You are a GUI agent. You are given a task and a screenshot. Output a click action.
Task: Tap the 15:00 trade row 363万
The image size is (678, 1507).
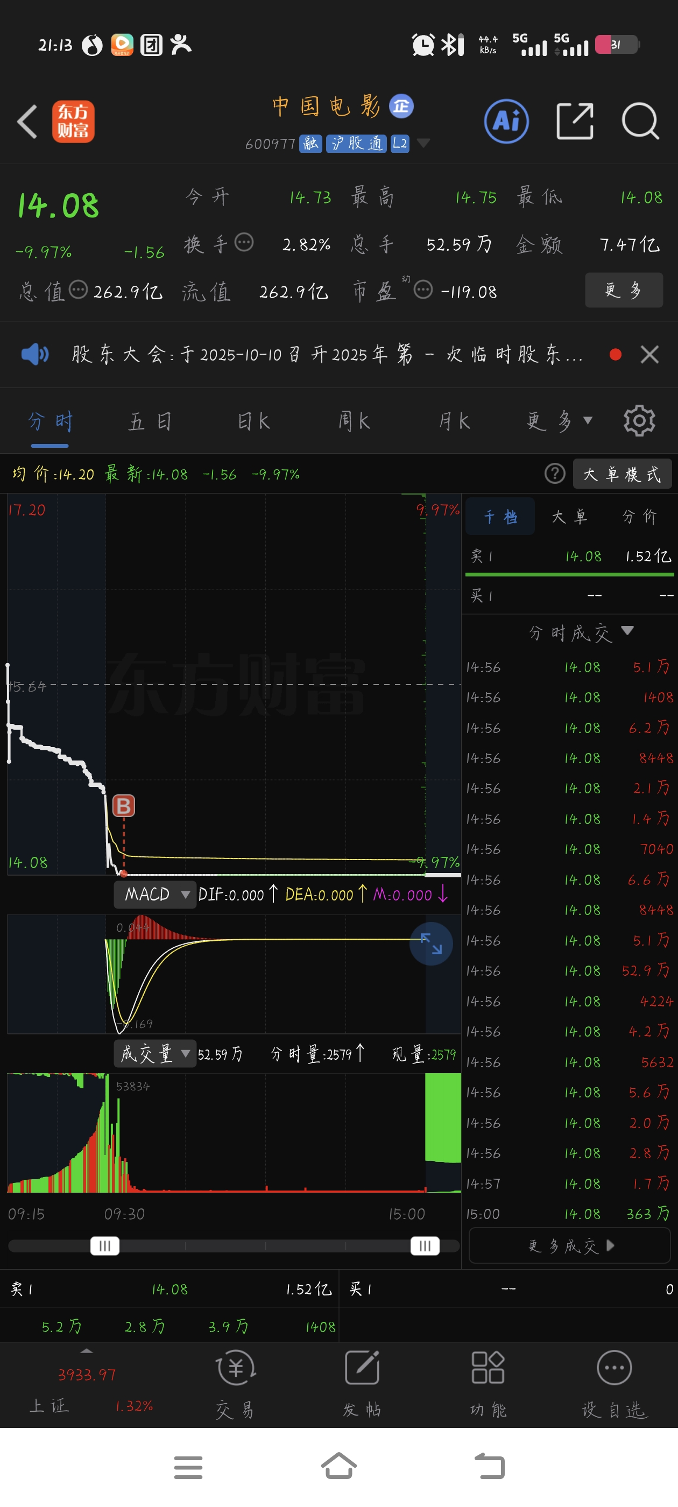(569, 1214)
